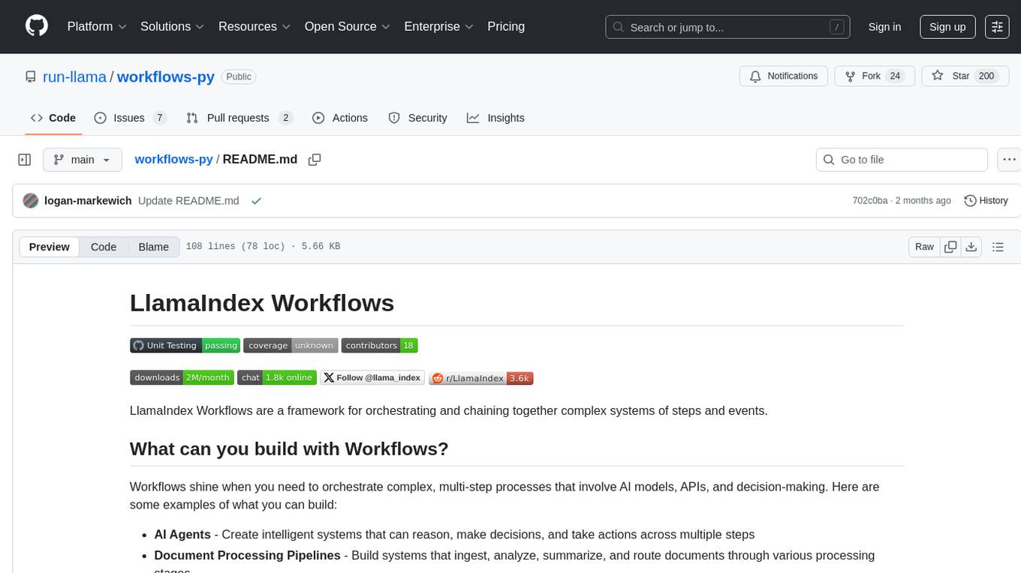Click the Sign in link
The image size is (1021, 573).
(x=884, y=27)
